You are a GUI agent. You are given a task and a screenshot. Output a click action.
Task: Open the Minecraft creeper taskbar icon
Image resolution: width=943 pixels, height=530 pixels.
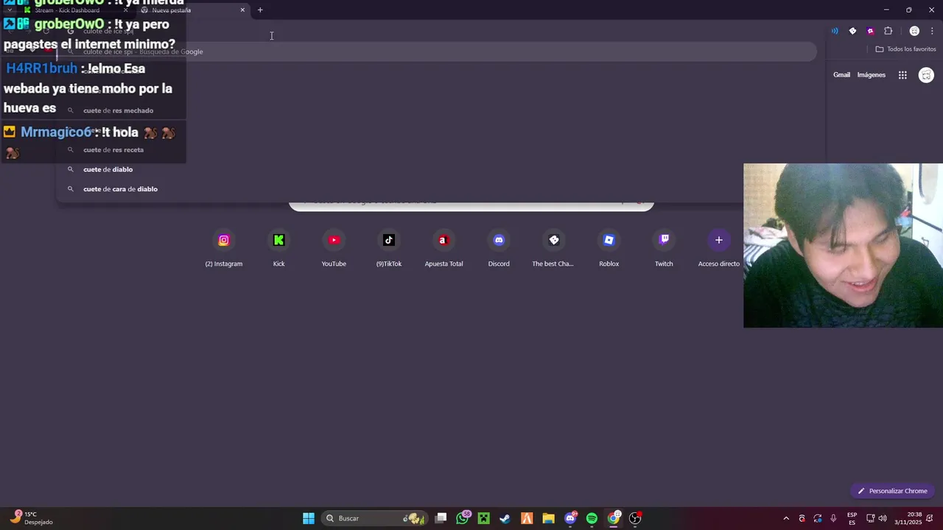484,518
